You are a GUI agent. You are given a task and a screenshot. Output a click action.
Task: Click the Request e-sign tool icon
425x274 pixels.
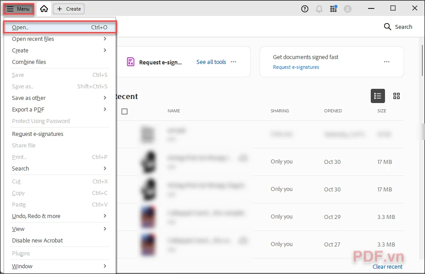[131, 62]
